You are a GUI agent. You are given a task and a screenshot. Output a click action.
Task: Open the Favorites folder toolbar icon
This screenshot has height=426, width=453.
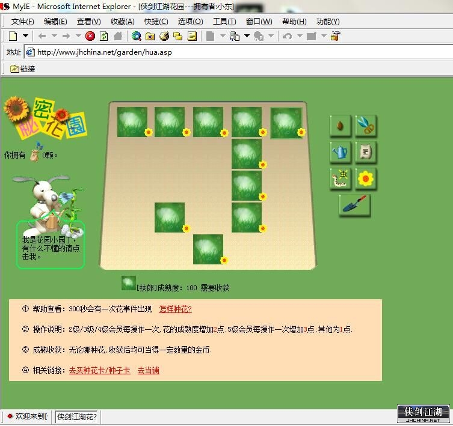(150, 36)
